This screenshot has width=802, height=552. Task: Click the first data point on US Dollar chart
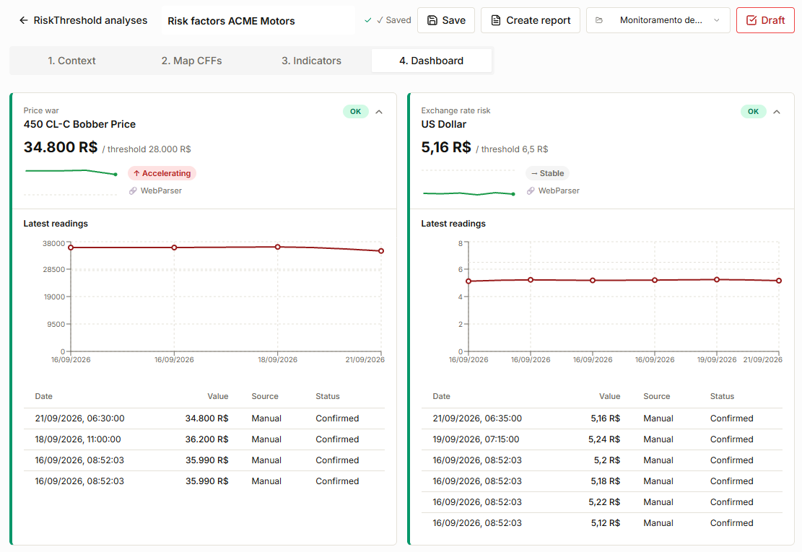(468, 281)
